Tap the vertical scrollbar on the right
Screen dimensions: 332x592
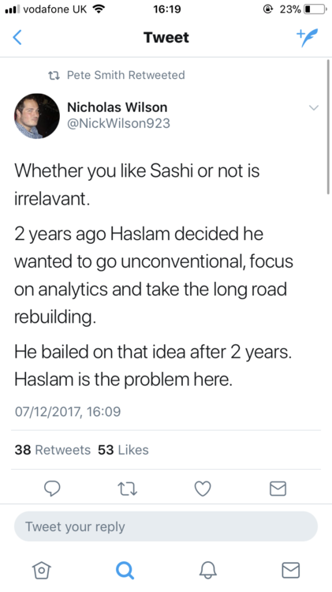(x=328, y=126)
